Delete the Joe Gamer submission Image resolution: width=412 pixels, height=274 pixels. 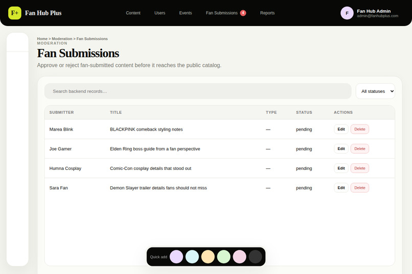[x=360, y=148]
